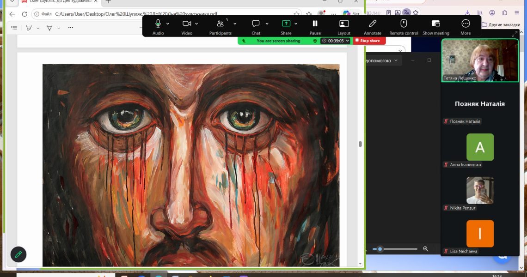
Task: Open the Layout options in Zoom
Action: pyautogui.click(x=344, y=27)
